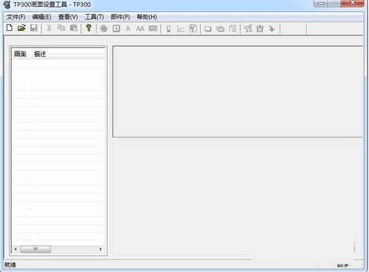Click the left scroll arrow of screen list

[x=16, y=249]
